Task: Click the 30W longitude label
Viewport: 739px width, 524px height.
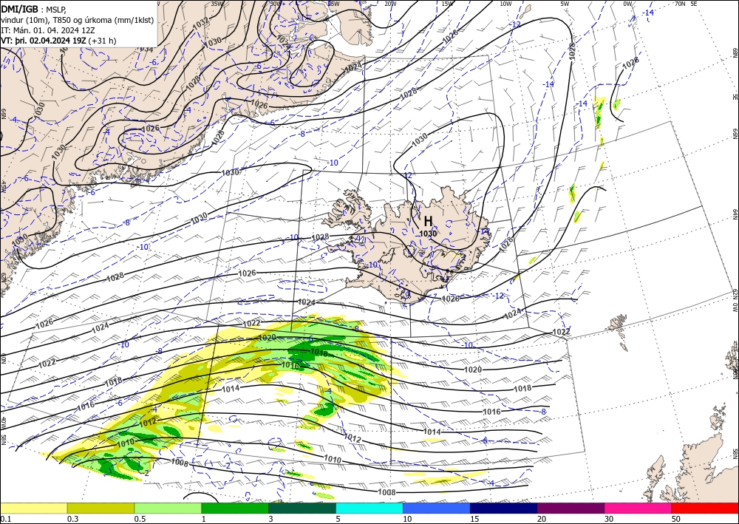Action: 276,3
